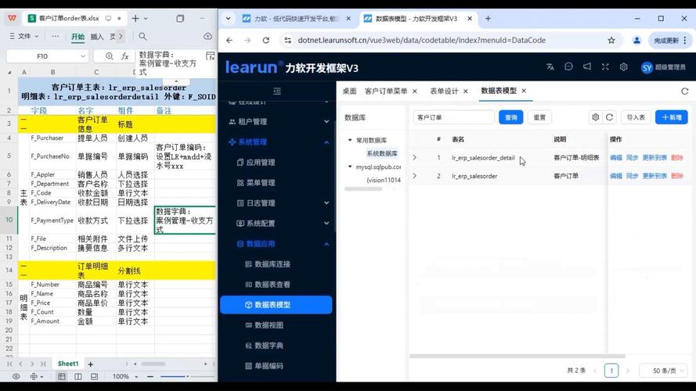Switch to the WPS 插入 ribbon tab
Screen dimensions: 696x391
(97, 36)
